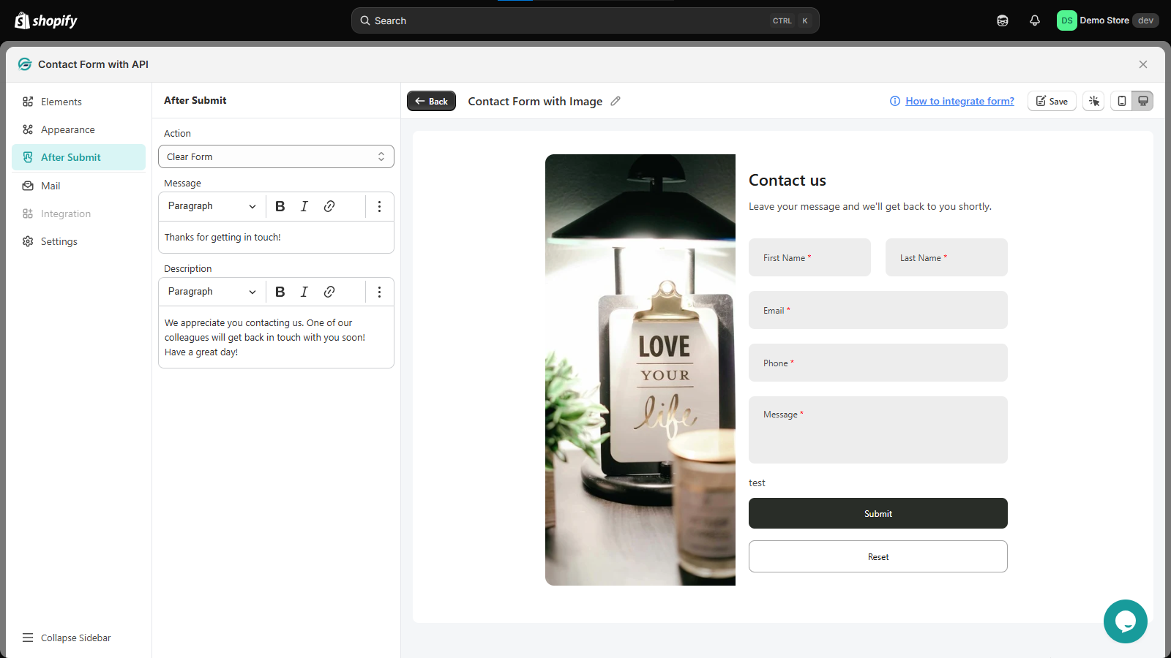This screenshot has width=1171, height=658.
Task: Click the lamp image in form preview
Action: click(640, 370)
